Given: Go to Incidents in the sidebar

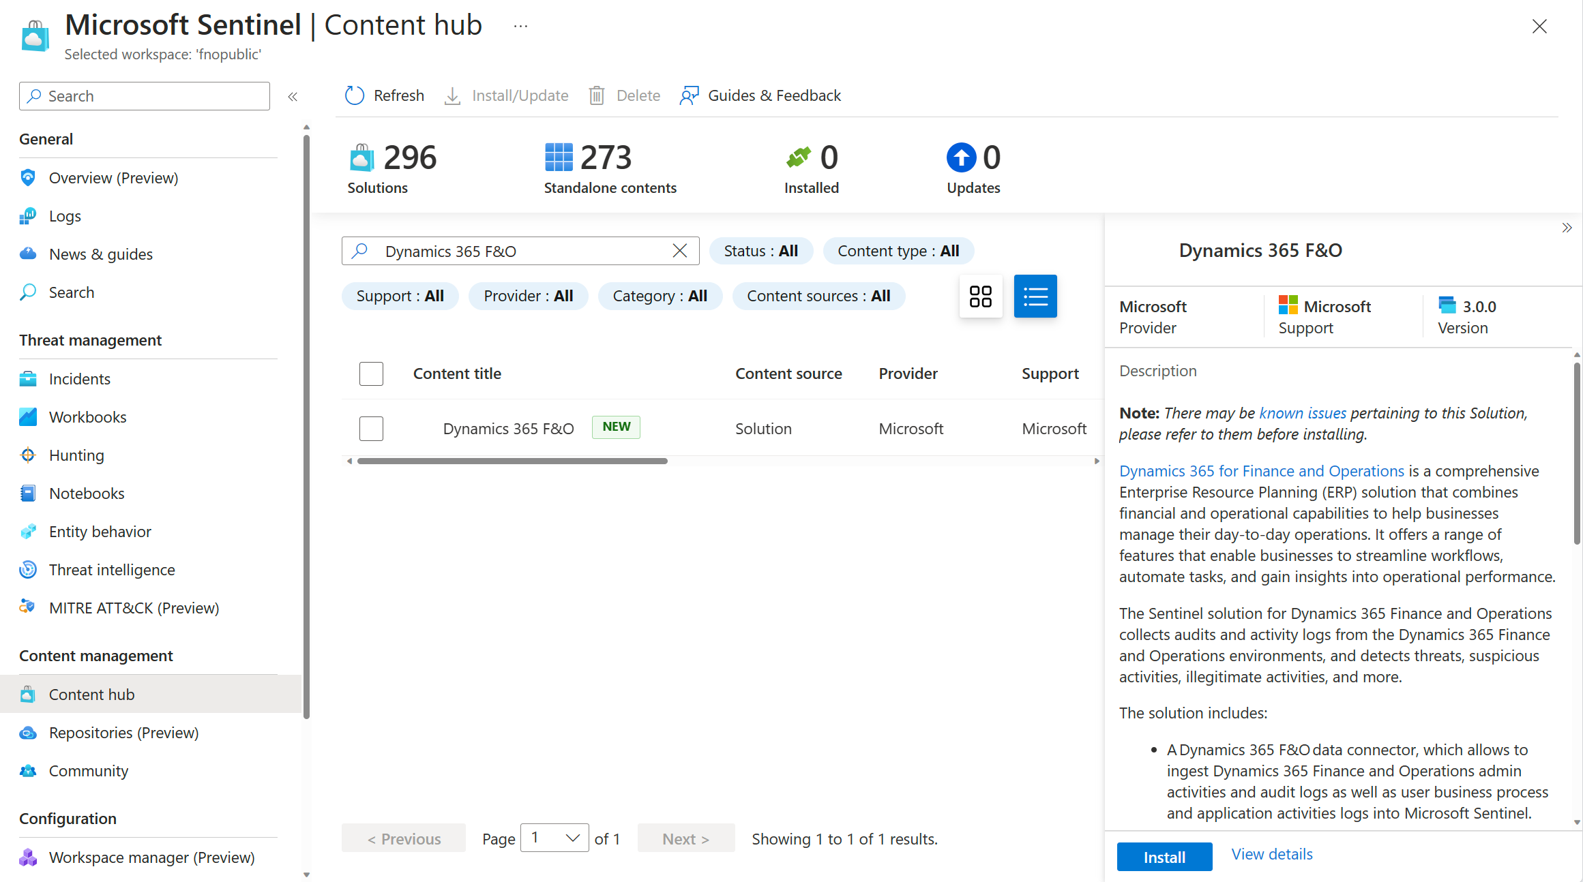Looking at the screenshot, I should pyautogui.click(x=80, y=379).
